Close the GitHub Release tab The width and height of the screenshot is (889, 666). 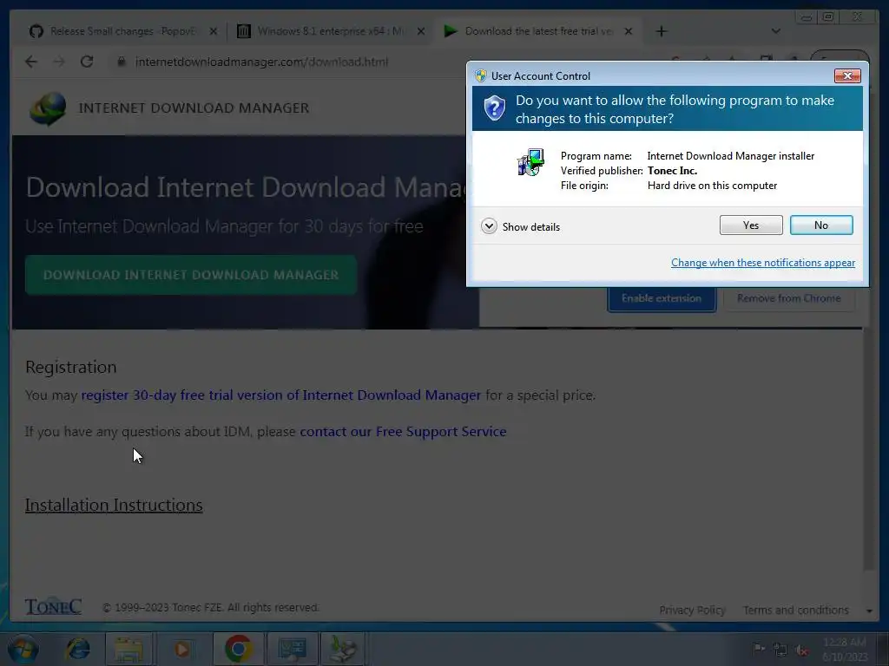pos(214,31)
